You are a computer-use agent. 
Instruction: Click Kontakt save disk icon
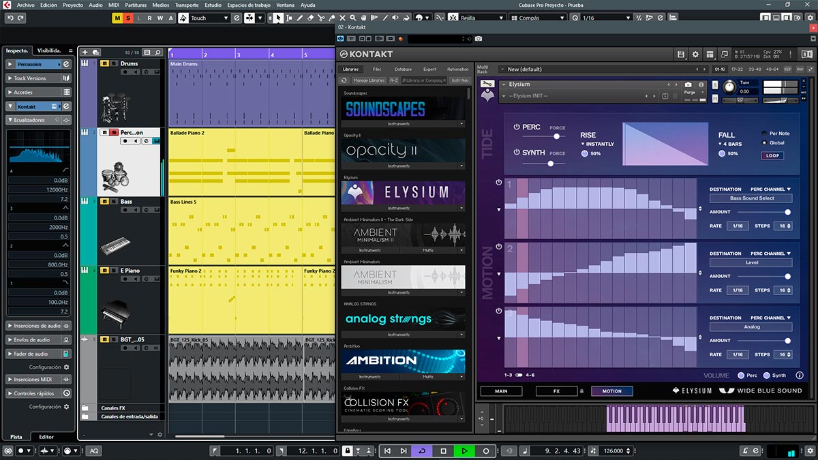680,54
